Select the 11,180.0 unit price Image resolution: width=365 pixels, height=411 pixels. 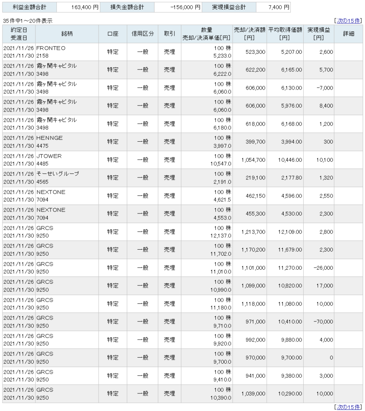(x=221, y=308)
